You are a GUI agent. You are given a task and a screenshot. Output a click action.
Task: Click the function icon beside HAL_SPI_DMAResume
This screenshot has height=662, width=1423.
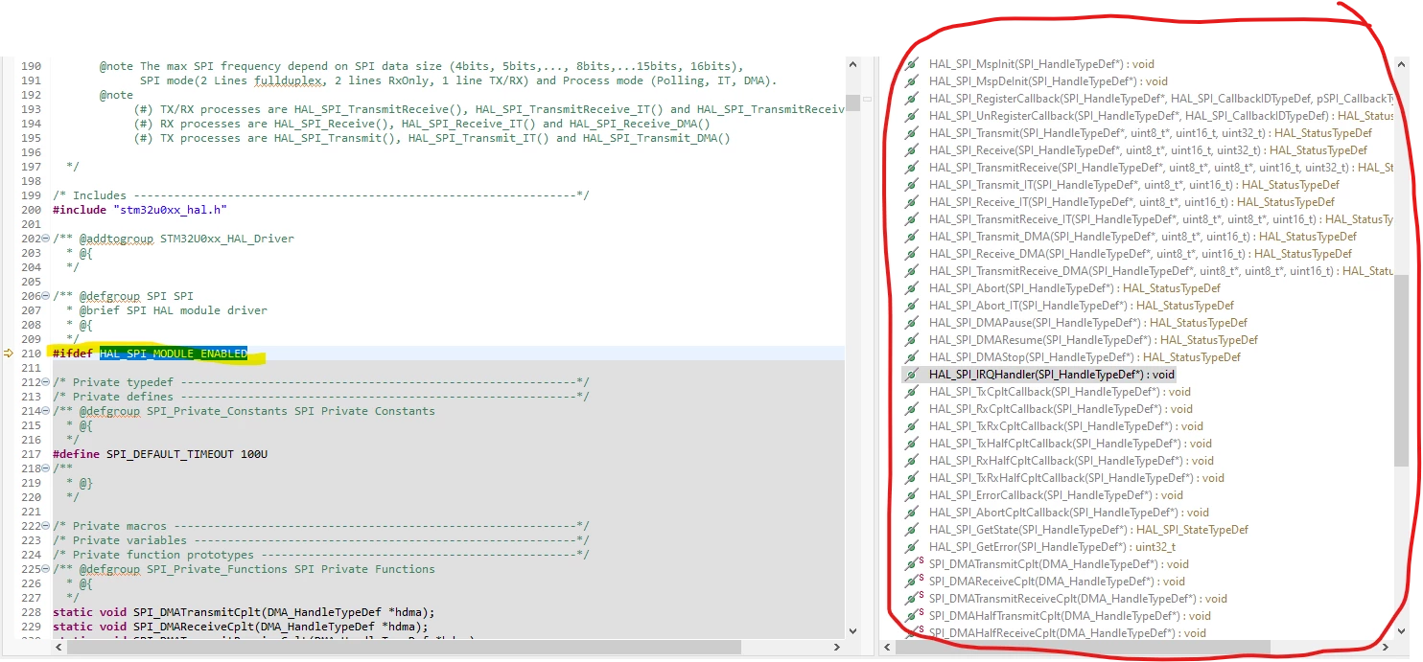912,340
